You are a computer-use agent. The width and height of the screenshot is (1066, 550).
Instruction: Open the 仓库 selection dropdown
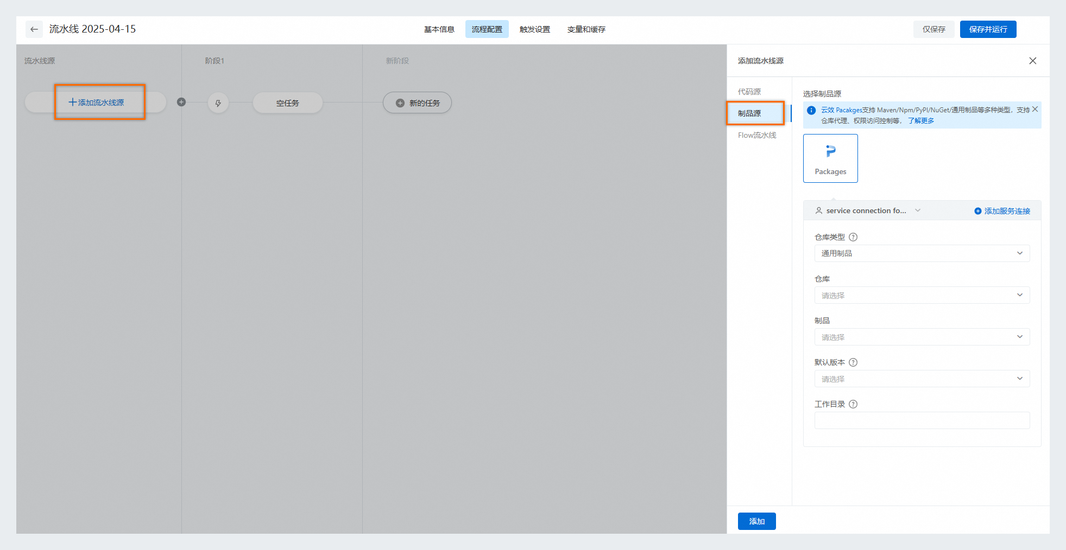922,295
